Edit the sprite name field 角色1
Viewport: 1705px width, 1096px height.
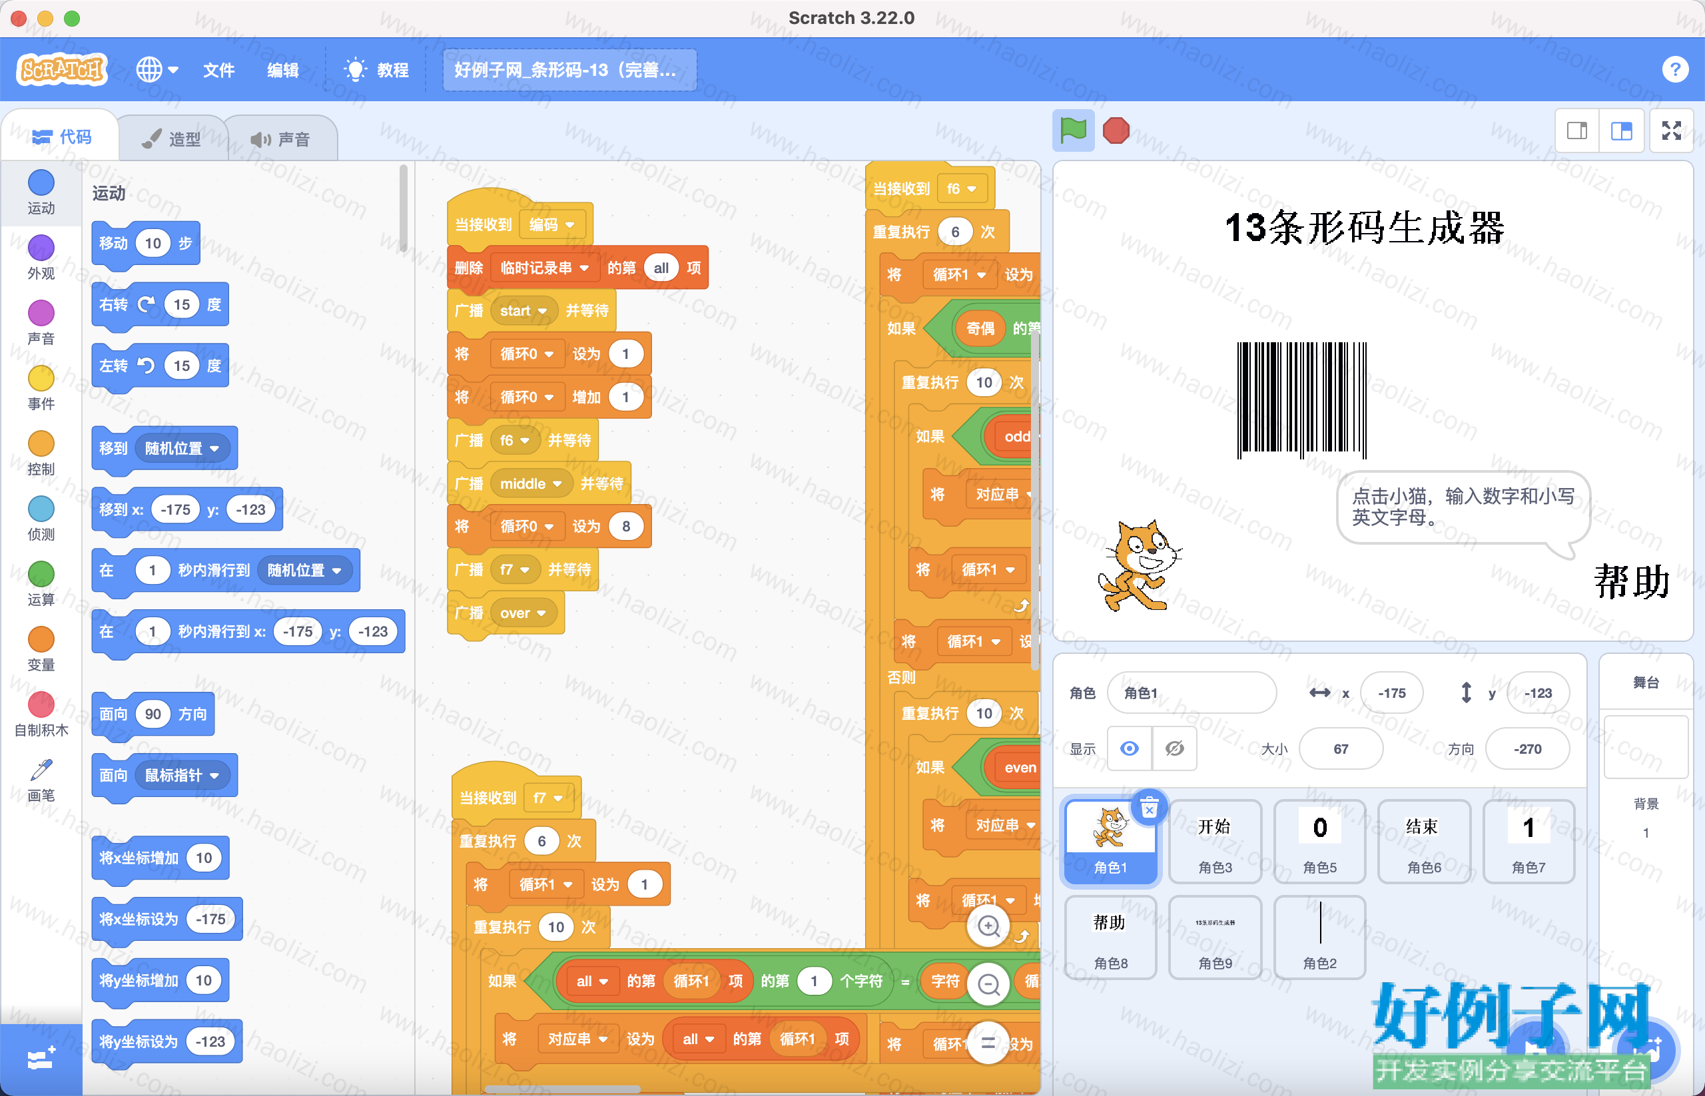tap(1192, 692)
